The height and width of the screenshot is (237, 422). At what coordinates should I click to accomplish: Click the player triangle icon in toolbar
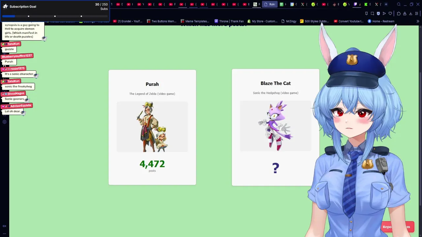click(384, 13)
